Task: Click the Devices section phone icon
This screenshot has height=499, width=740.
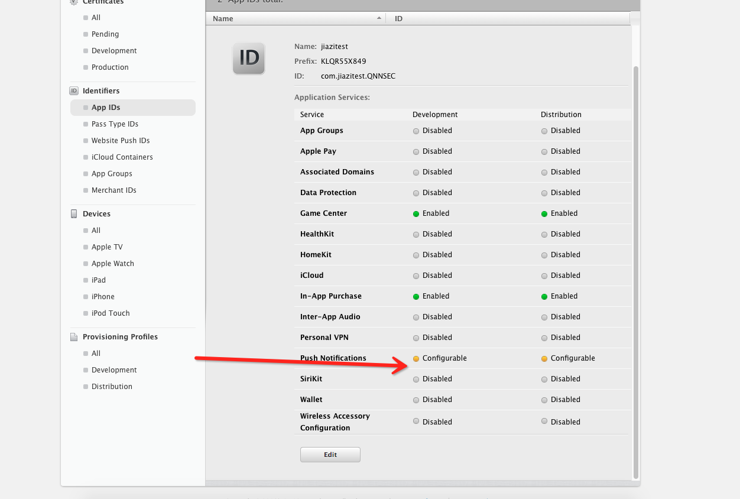Action: (x=74, y=213)
